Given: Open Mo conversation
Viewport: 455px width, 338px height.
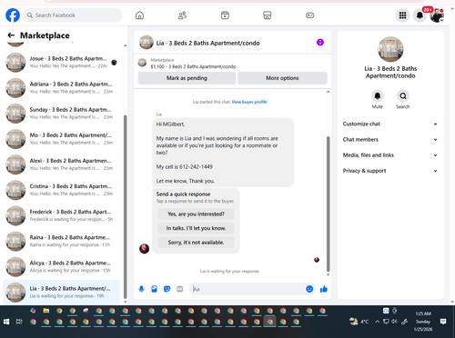Looking at the screenshot, I should 62,139.
